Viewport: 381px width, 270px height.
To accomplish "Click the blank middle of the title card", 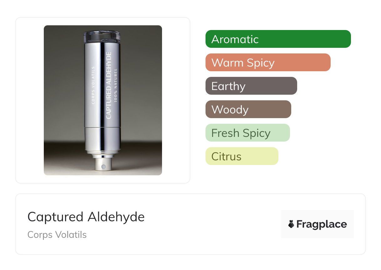I will tap(213, 224).
